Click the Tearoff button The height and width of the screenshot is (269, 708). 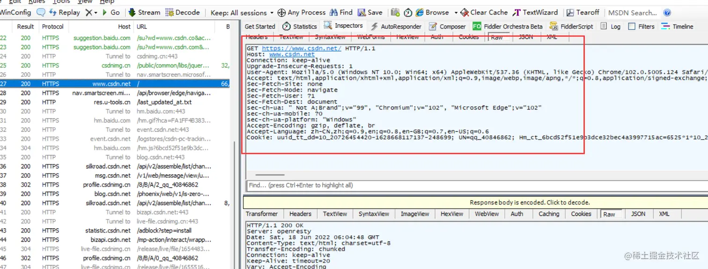(583, 13)
